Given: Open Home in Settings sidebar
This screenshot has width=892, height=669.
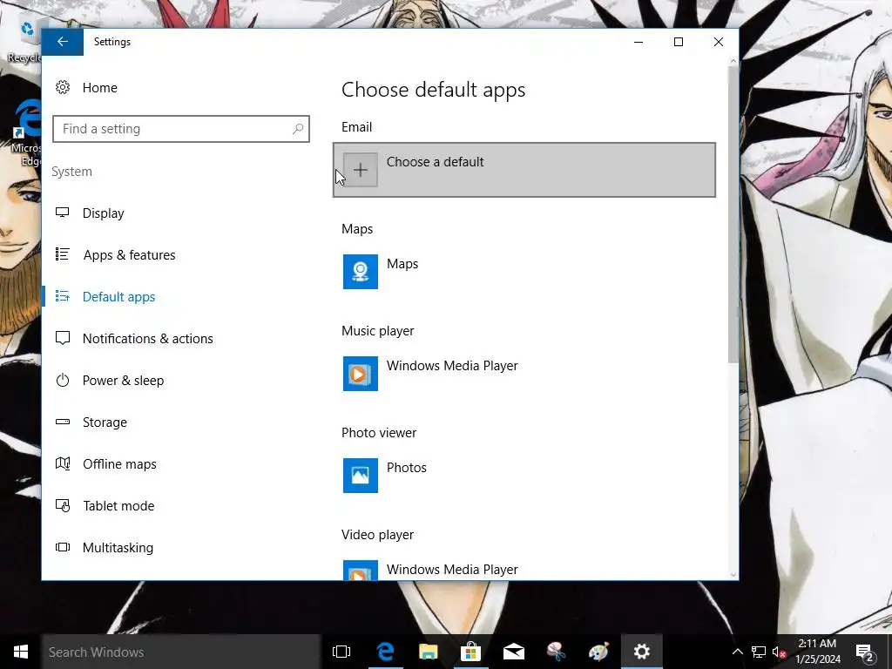Looking at the screenshot, I should click(99, 88).
